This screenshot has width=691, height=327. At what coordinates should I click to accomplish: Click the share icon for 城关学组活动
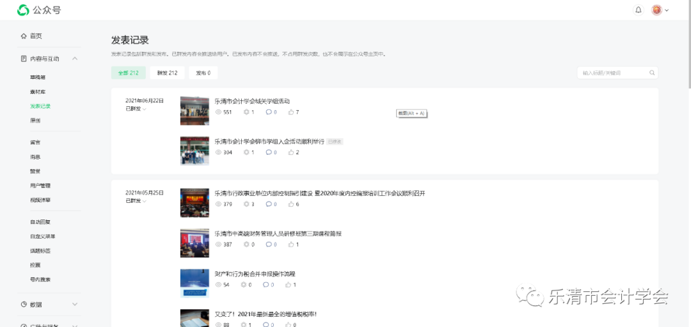[x=246, y=112]
